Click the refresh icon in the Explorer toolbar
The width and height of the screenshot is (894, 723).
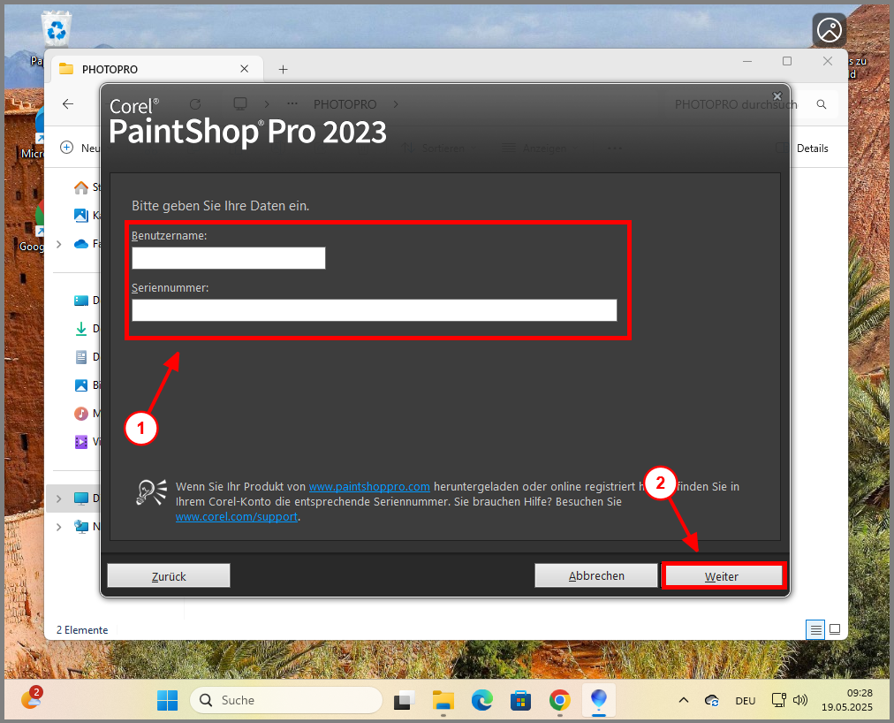pos(194,104)
